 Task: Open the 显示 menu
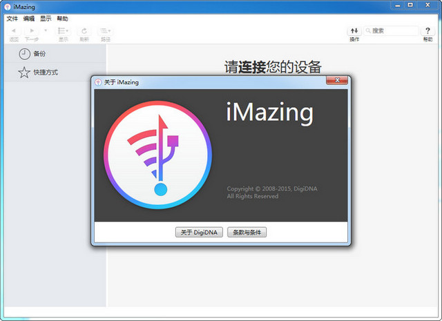46,19
